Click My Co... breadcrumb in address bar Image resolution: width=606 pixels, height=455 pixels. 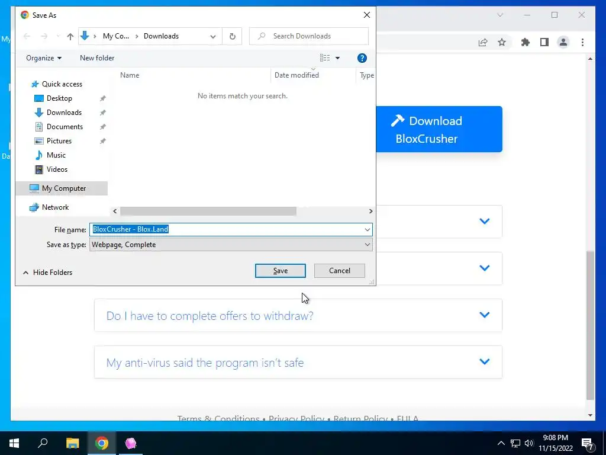pyautogui.click(x=116, y=36)
